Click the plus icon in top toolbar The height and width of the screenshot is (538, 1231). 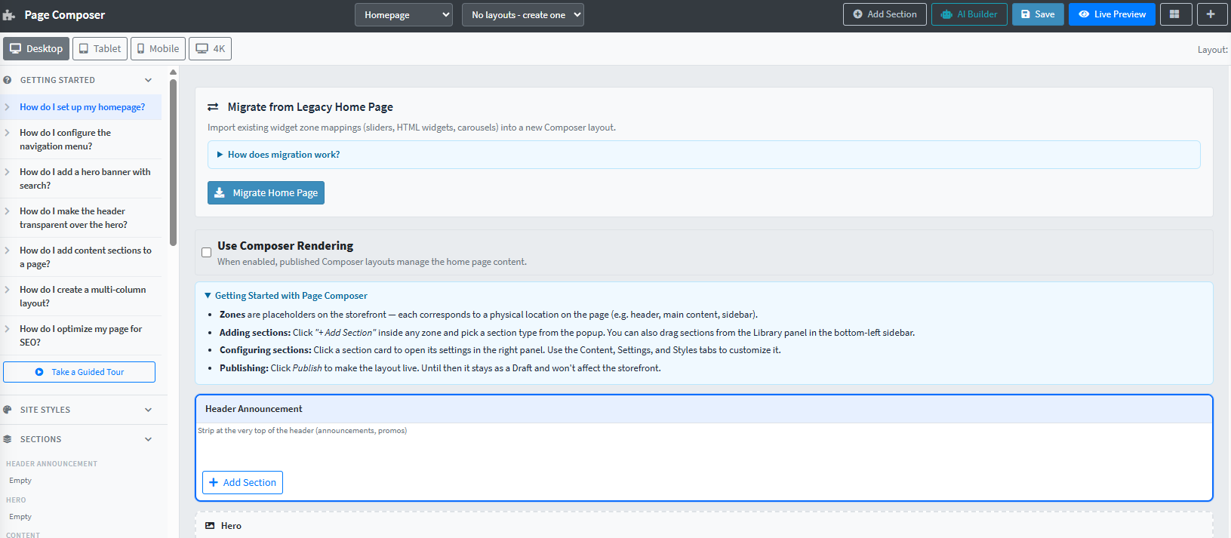[1211, 14]
